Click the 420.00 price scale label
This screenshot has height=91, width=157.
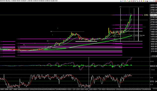pos(153,49)
